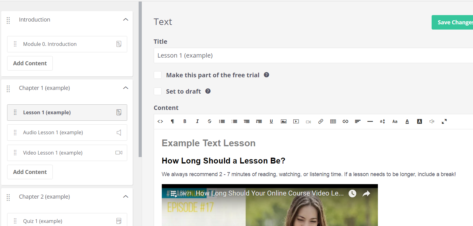473x226 pixels.
Task: Insert an embedded video player
Action: tap(296, 121)
